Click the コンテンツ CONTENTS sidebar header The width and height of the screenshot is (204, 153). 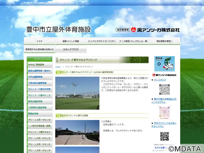click(40, 59)
